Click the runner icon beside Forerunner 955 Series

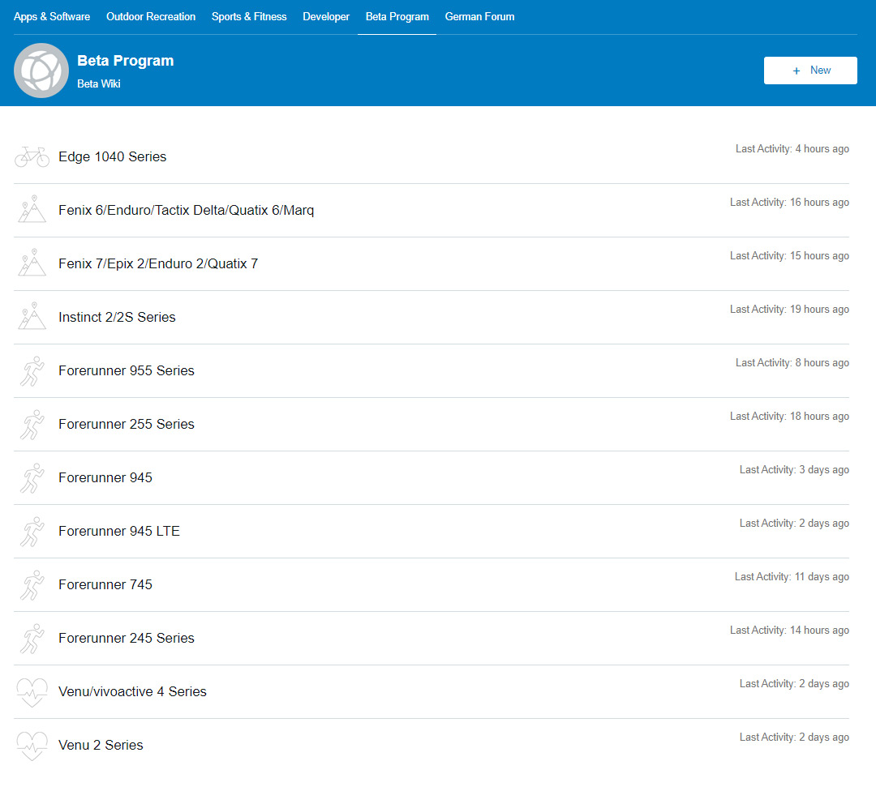[x=32, y=371]
